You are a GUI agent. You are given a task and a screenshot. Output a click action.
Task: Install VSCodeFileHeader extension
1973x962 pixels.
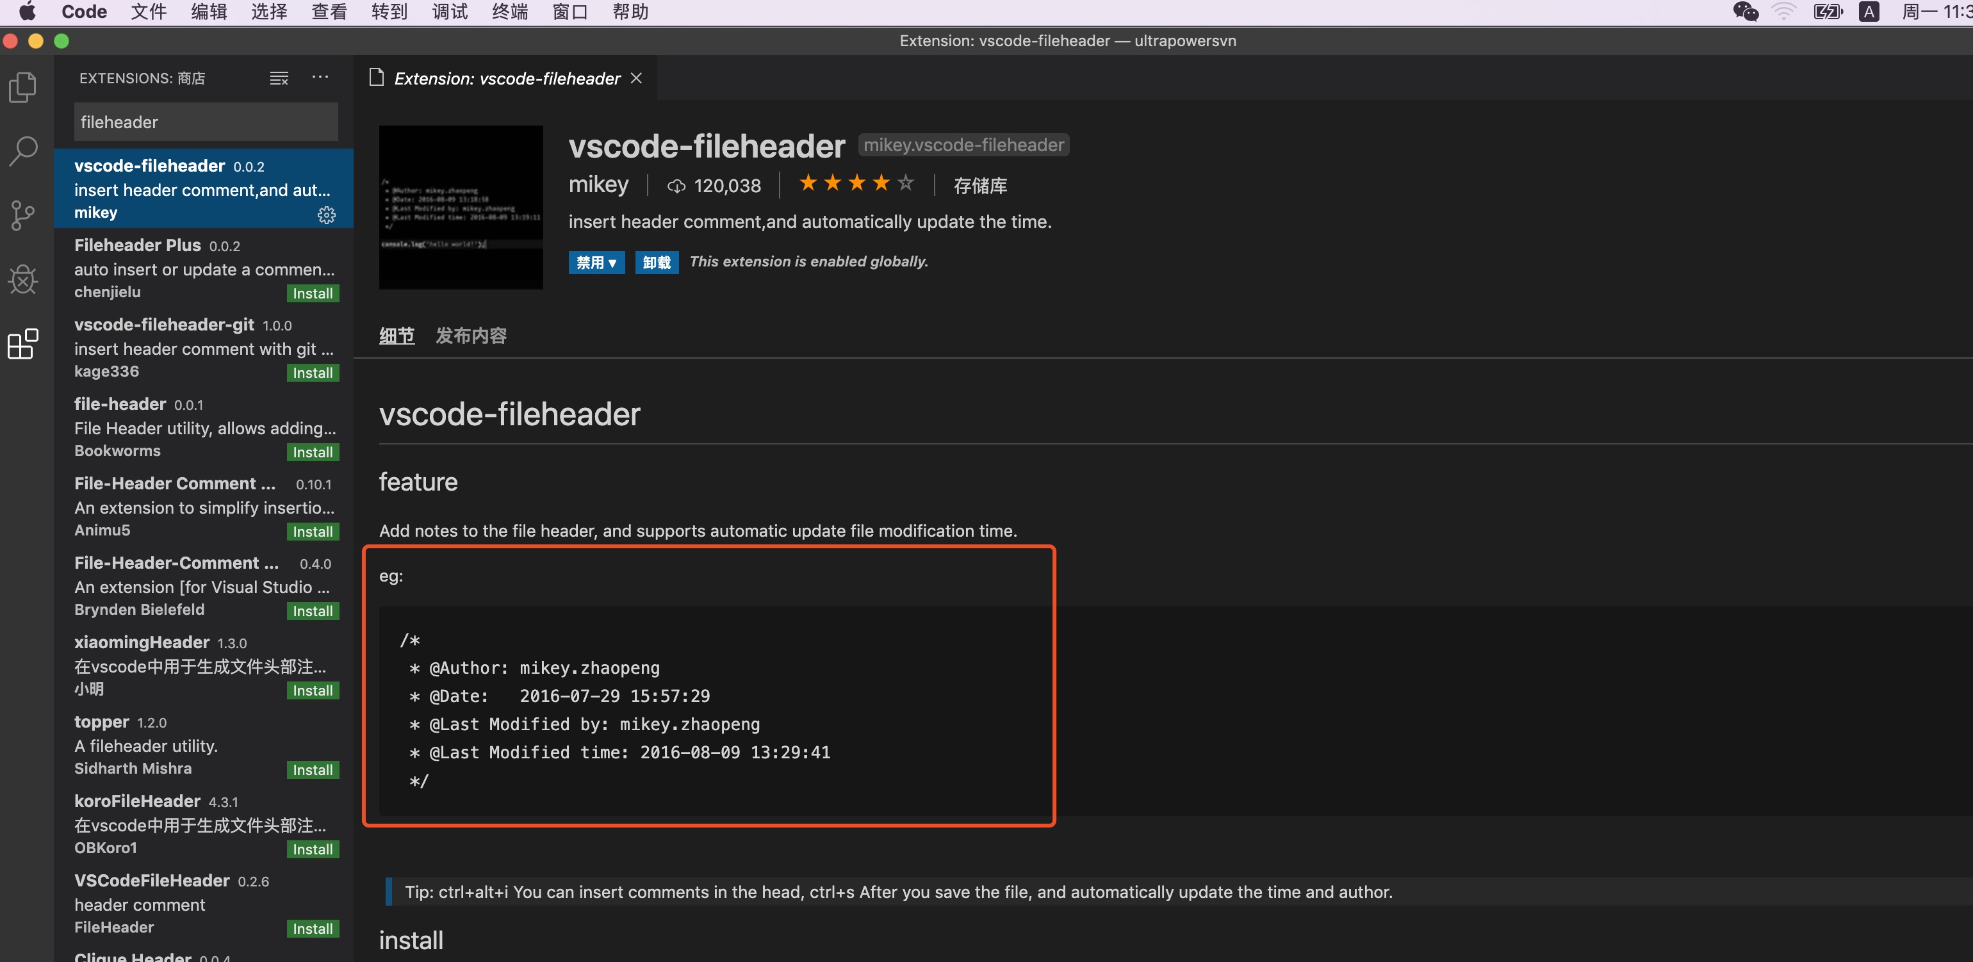pyautogui.click(x=313, y=929)
